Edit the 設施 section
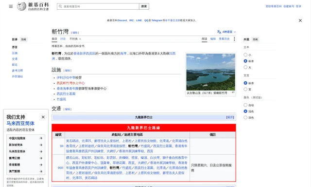Screen dimensions: 311x187 (68, 70)
